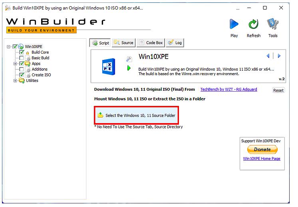This screenshot has width=298, height=207.
Task: Expand the Utilities tree folder
Action: point(15,80)
